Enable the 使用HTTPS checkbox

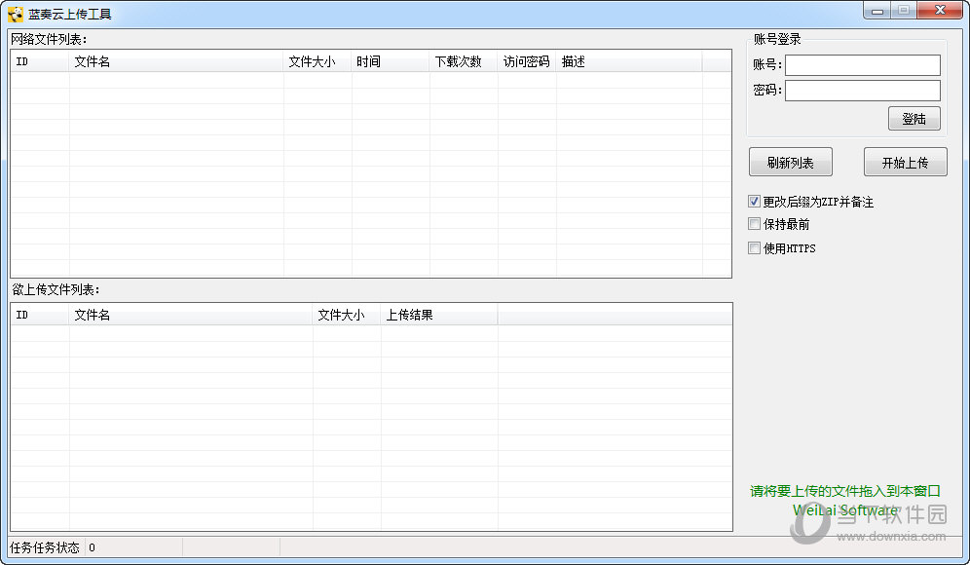pos(754,248)
